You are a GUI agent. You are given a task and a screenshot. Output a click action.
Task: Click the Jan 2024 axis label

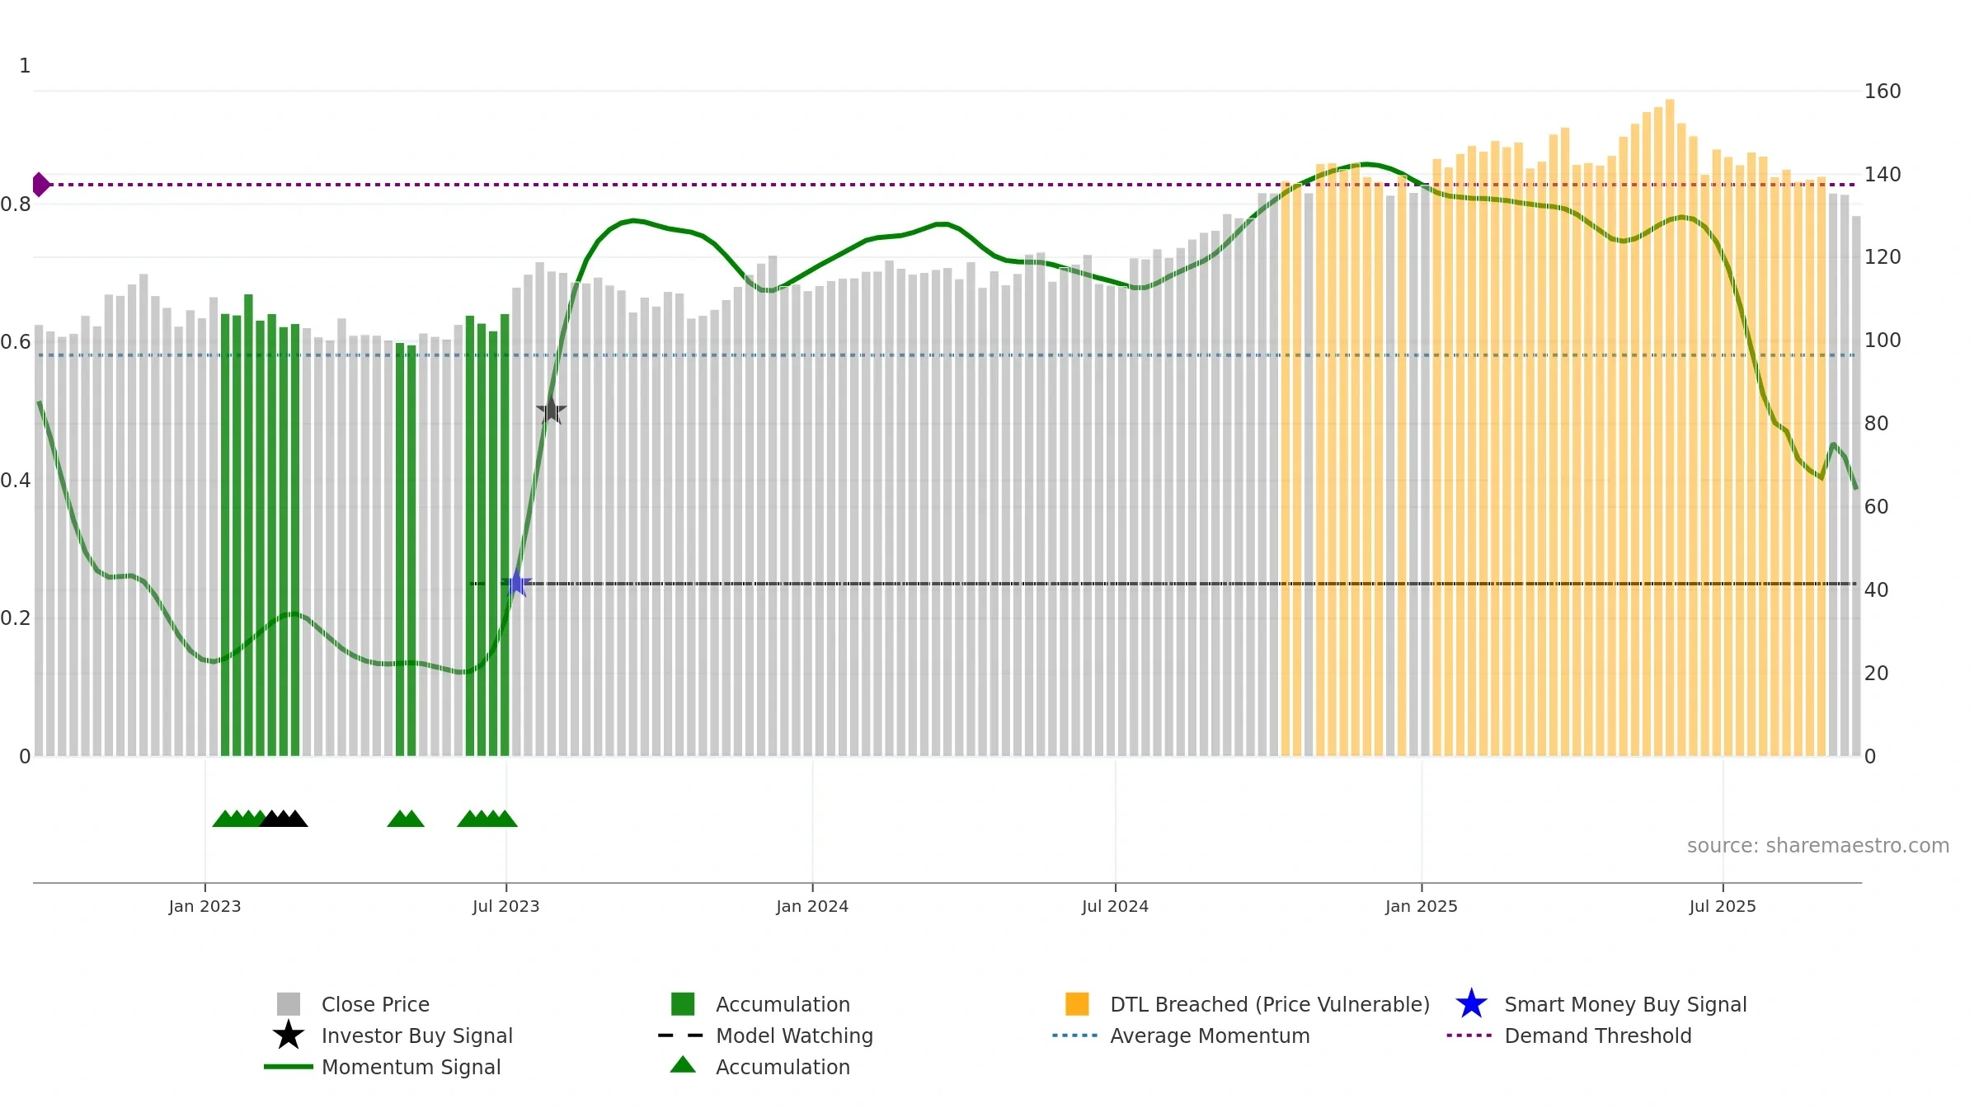pos(812,907)
